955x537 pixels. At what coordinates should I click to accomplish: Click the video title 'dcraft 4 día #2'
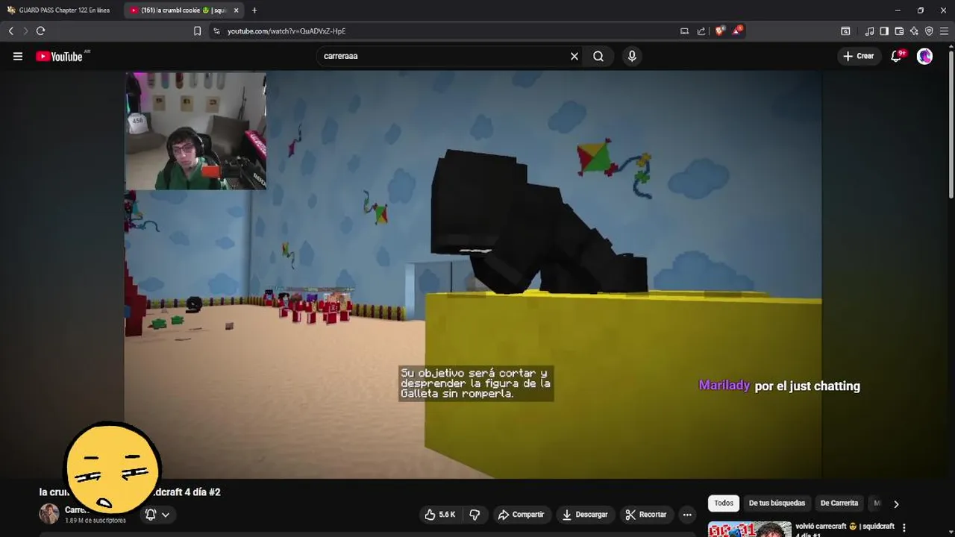tap(186, 492)
